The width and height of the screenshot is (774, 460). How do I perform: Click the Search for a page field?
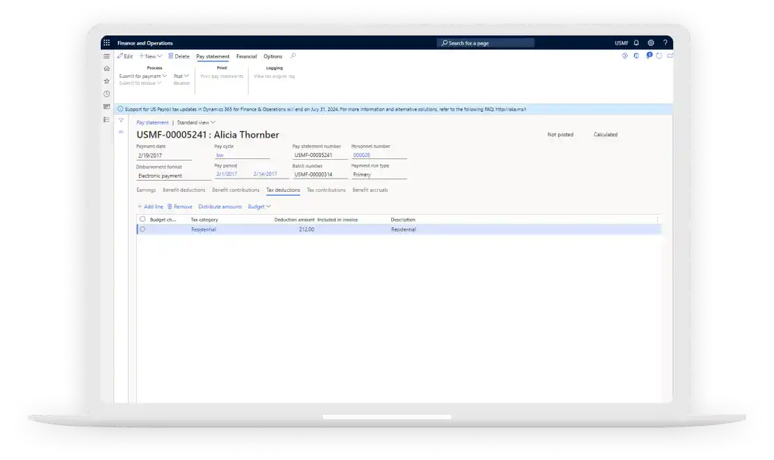coord(486,43)
